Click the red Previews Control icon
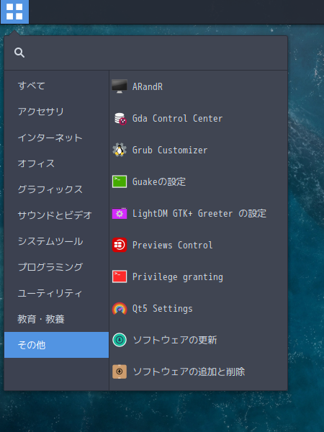 [120, 245]
